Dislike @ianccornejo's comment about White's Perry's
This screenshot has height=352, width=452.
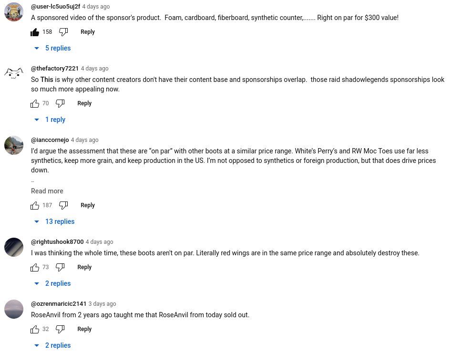(63, 205)
